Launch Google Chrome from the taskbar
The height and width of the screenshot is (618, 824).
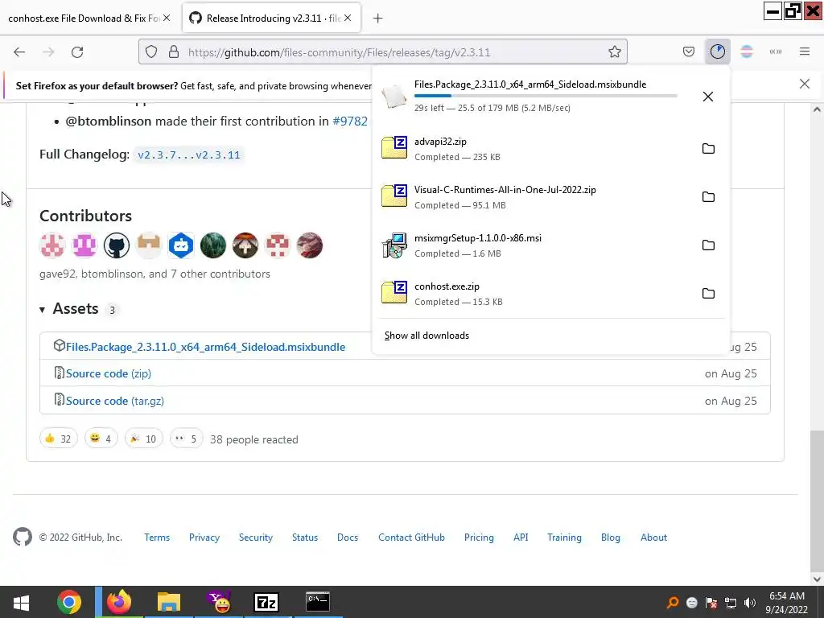pyautogui.click(x=69, y=602)
